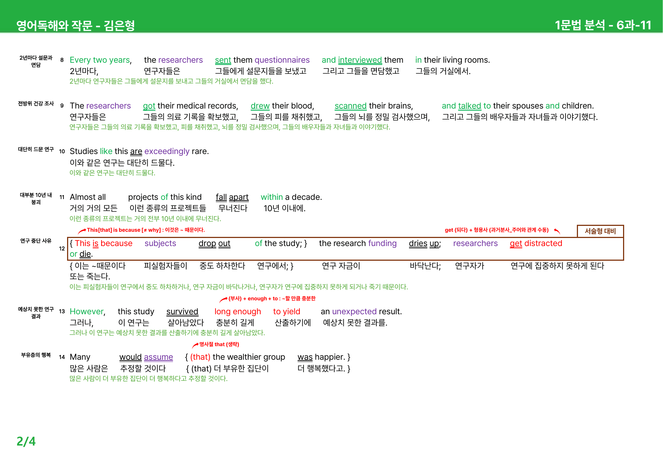
Task: Click the underlined 'would assume'
Action: pos(146,357)
